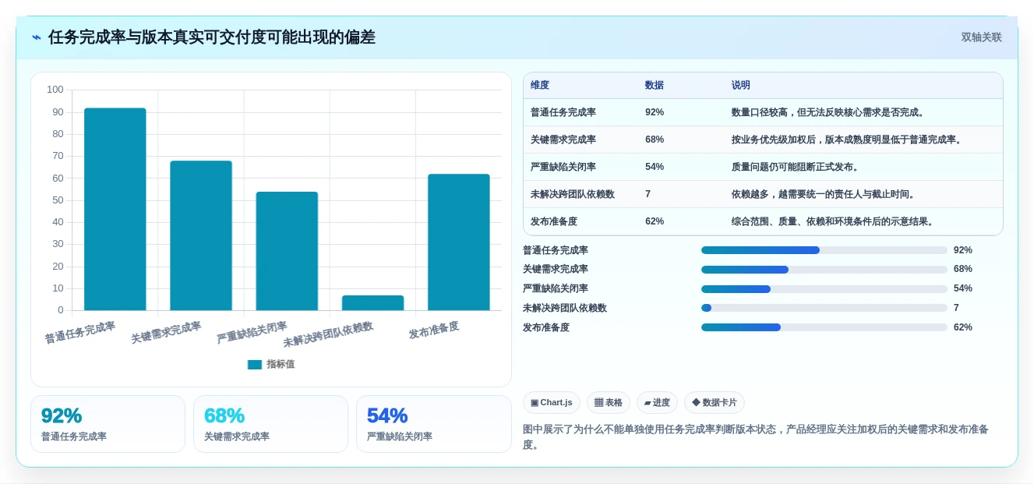
Task: Open the 92% 普通任务完成率 stat card
Action: click(108, 424)
